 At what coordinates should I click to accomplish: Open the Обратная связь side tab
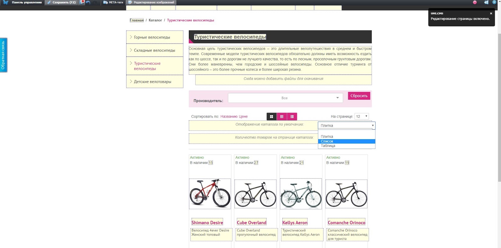coord(3,55)
